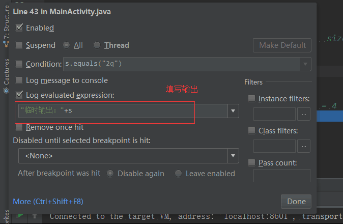Choose the Leave enabled radio option

tap(178, 174)
